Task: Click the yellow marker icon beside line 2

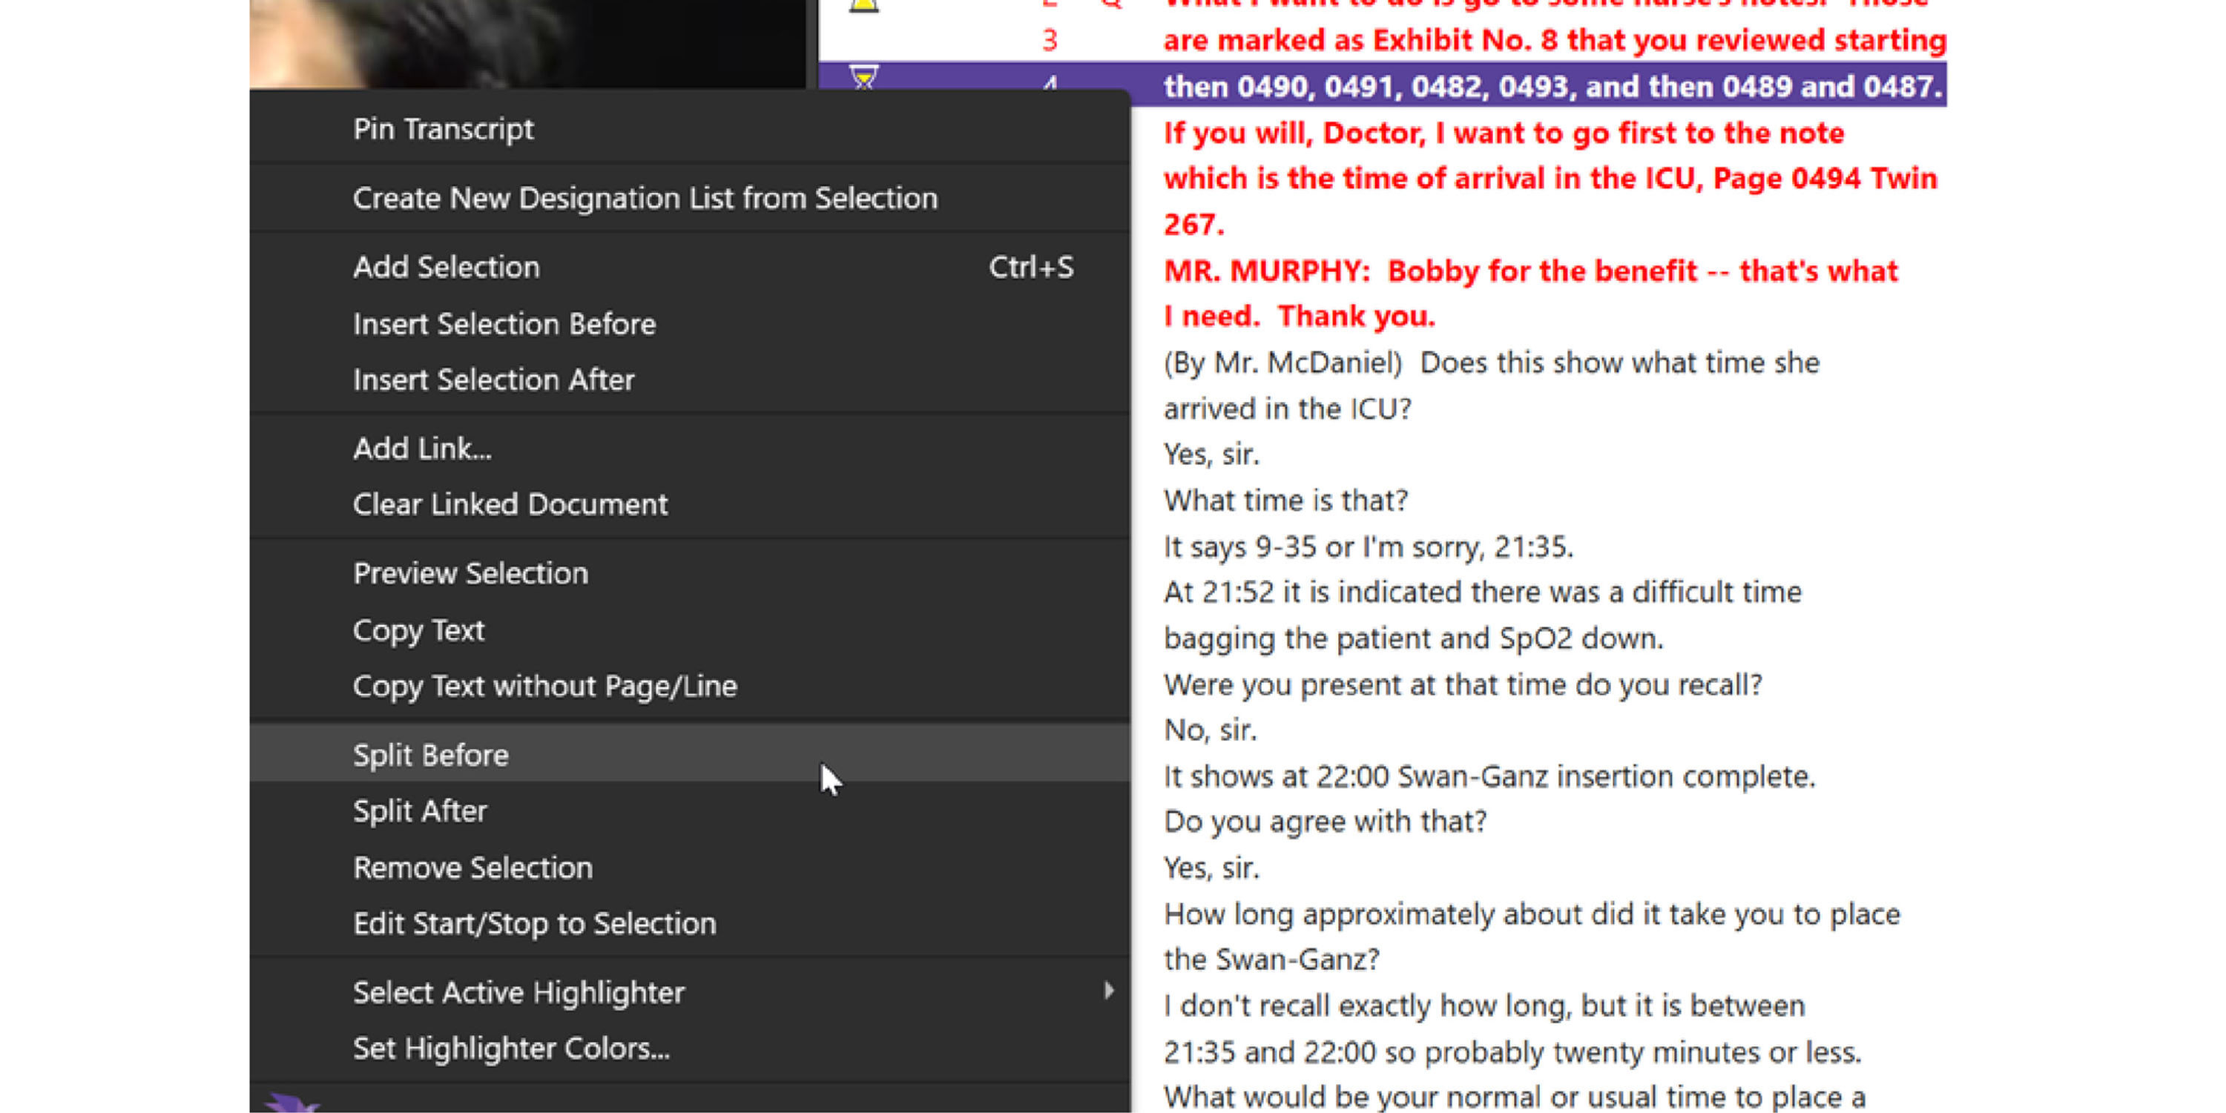Action: (x=863, y=5)
